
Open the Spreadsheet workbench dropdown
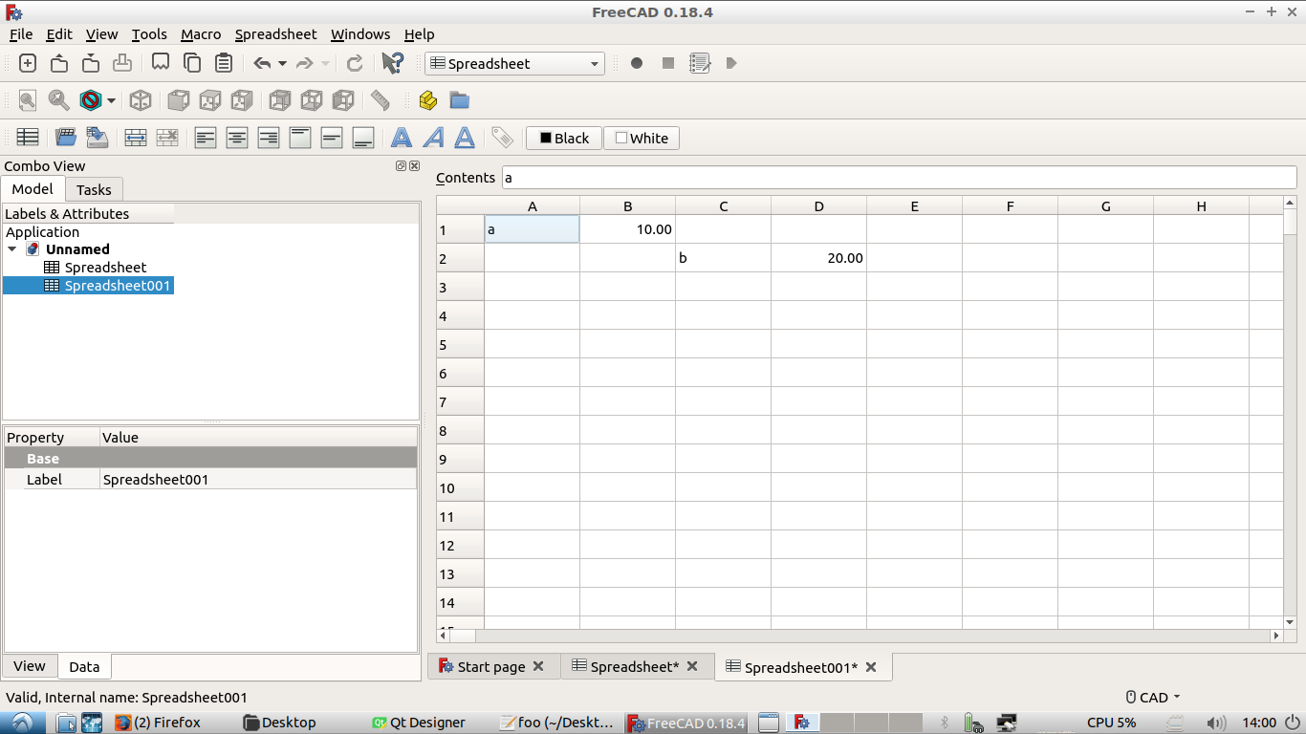click(514, 64)
